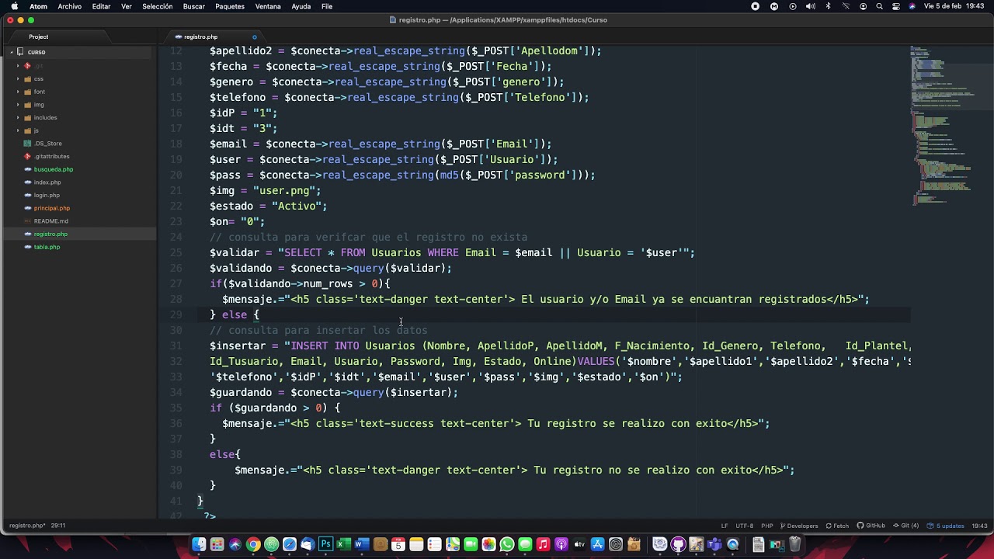This screenshot has height=559, width=994.
Task: Open the Apple menu
Action: tap(14, 6)
